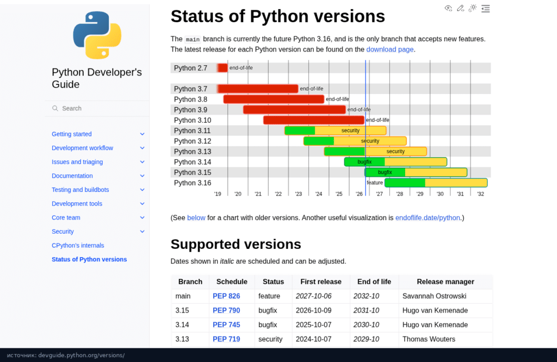Click Python 3.13 yellow security bar
Screen dimensions: 557x362
(x=395, y=152)
